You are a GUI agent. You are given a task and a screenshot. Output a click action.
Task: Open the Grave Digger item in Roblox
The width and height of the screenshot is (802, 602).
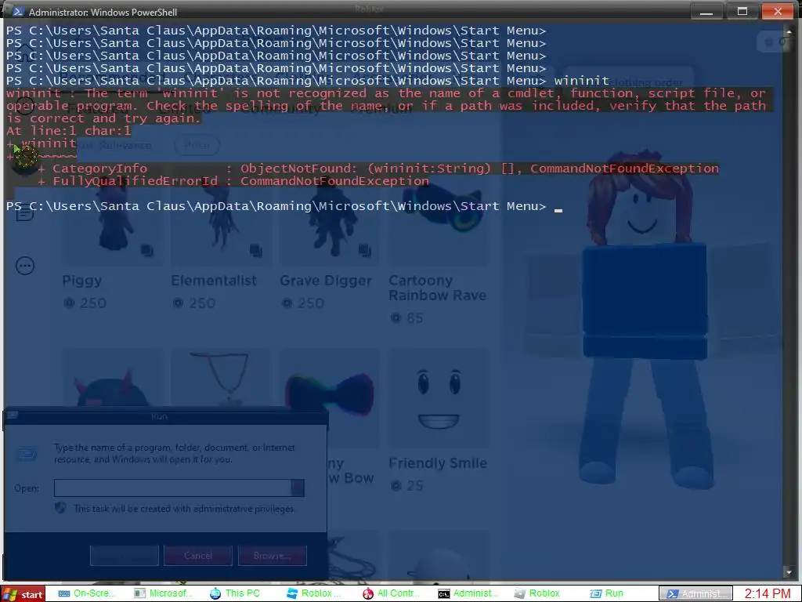(x=326, y=281)
